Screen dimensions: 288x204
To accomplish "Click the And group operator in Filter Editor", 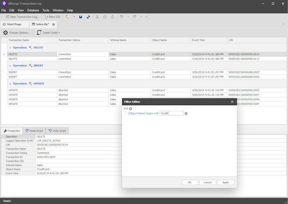I will click(x=126, y=108).
